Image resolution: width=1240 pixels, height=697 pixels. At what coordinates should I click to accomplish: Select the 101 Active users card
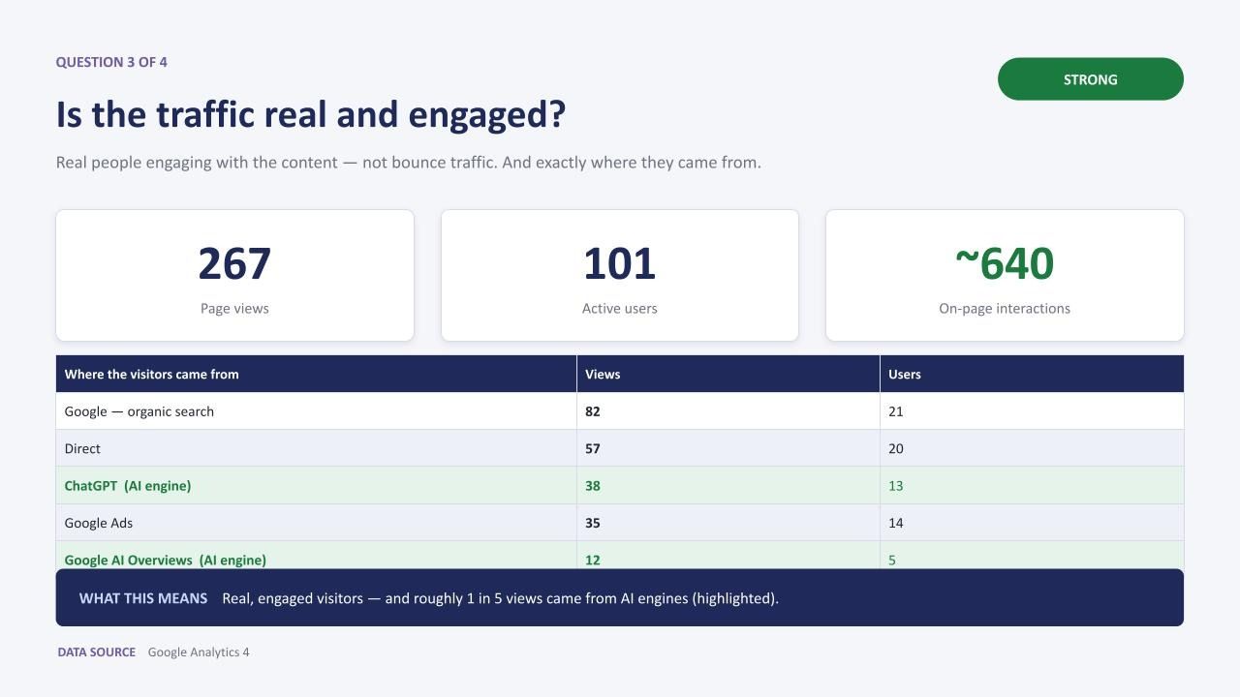point(620,276)
